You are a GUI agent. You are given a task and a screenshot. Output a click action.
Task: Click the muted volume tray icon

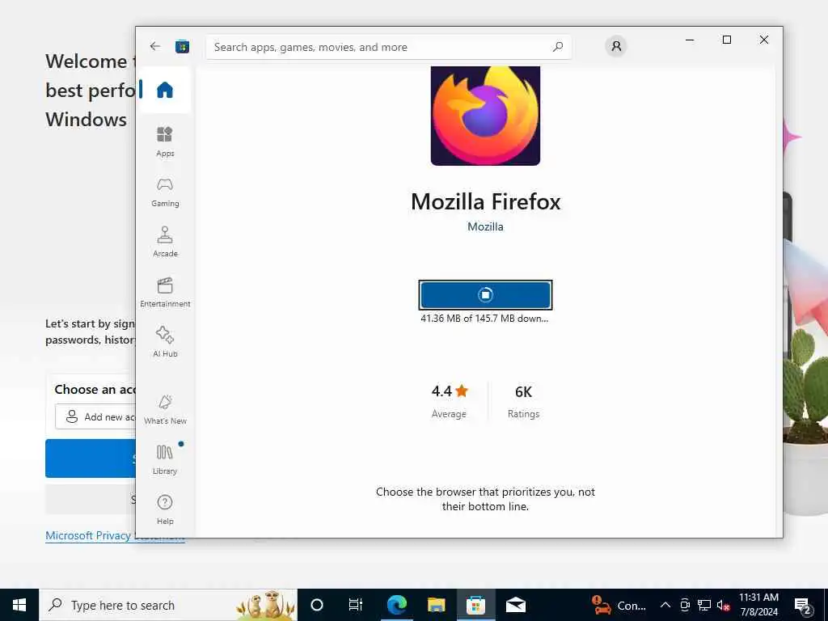click(x=723, y=605)
